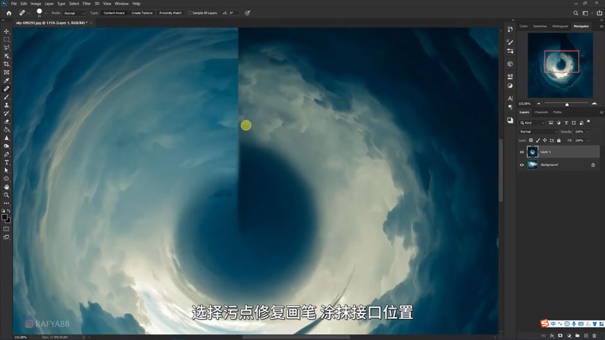Click the Proximity Match button
Screen dimensions: 605x340
(170, 13)
